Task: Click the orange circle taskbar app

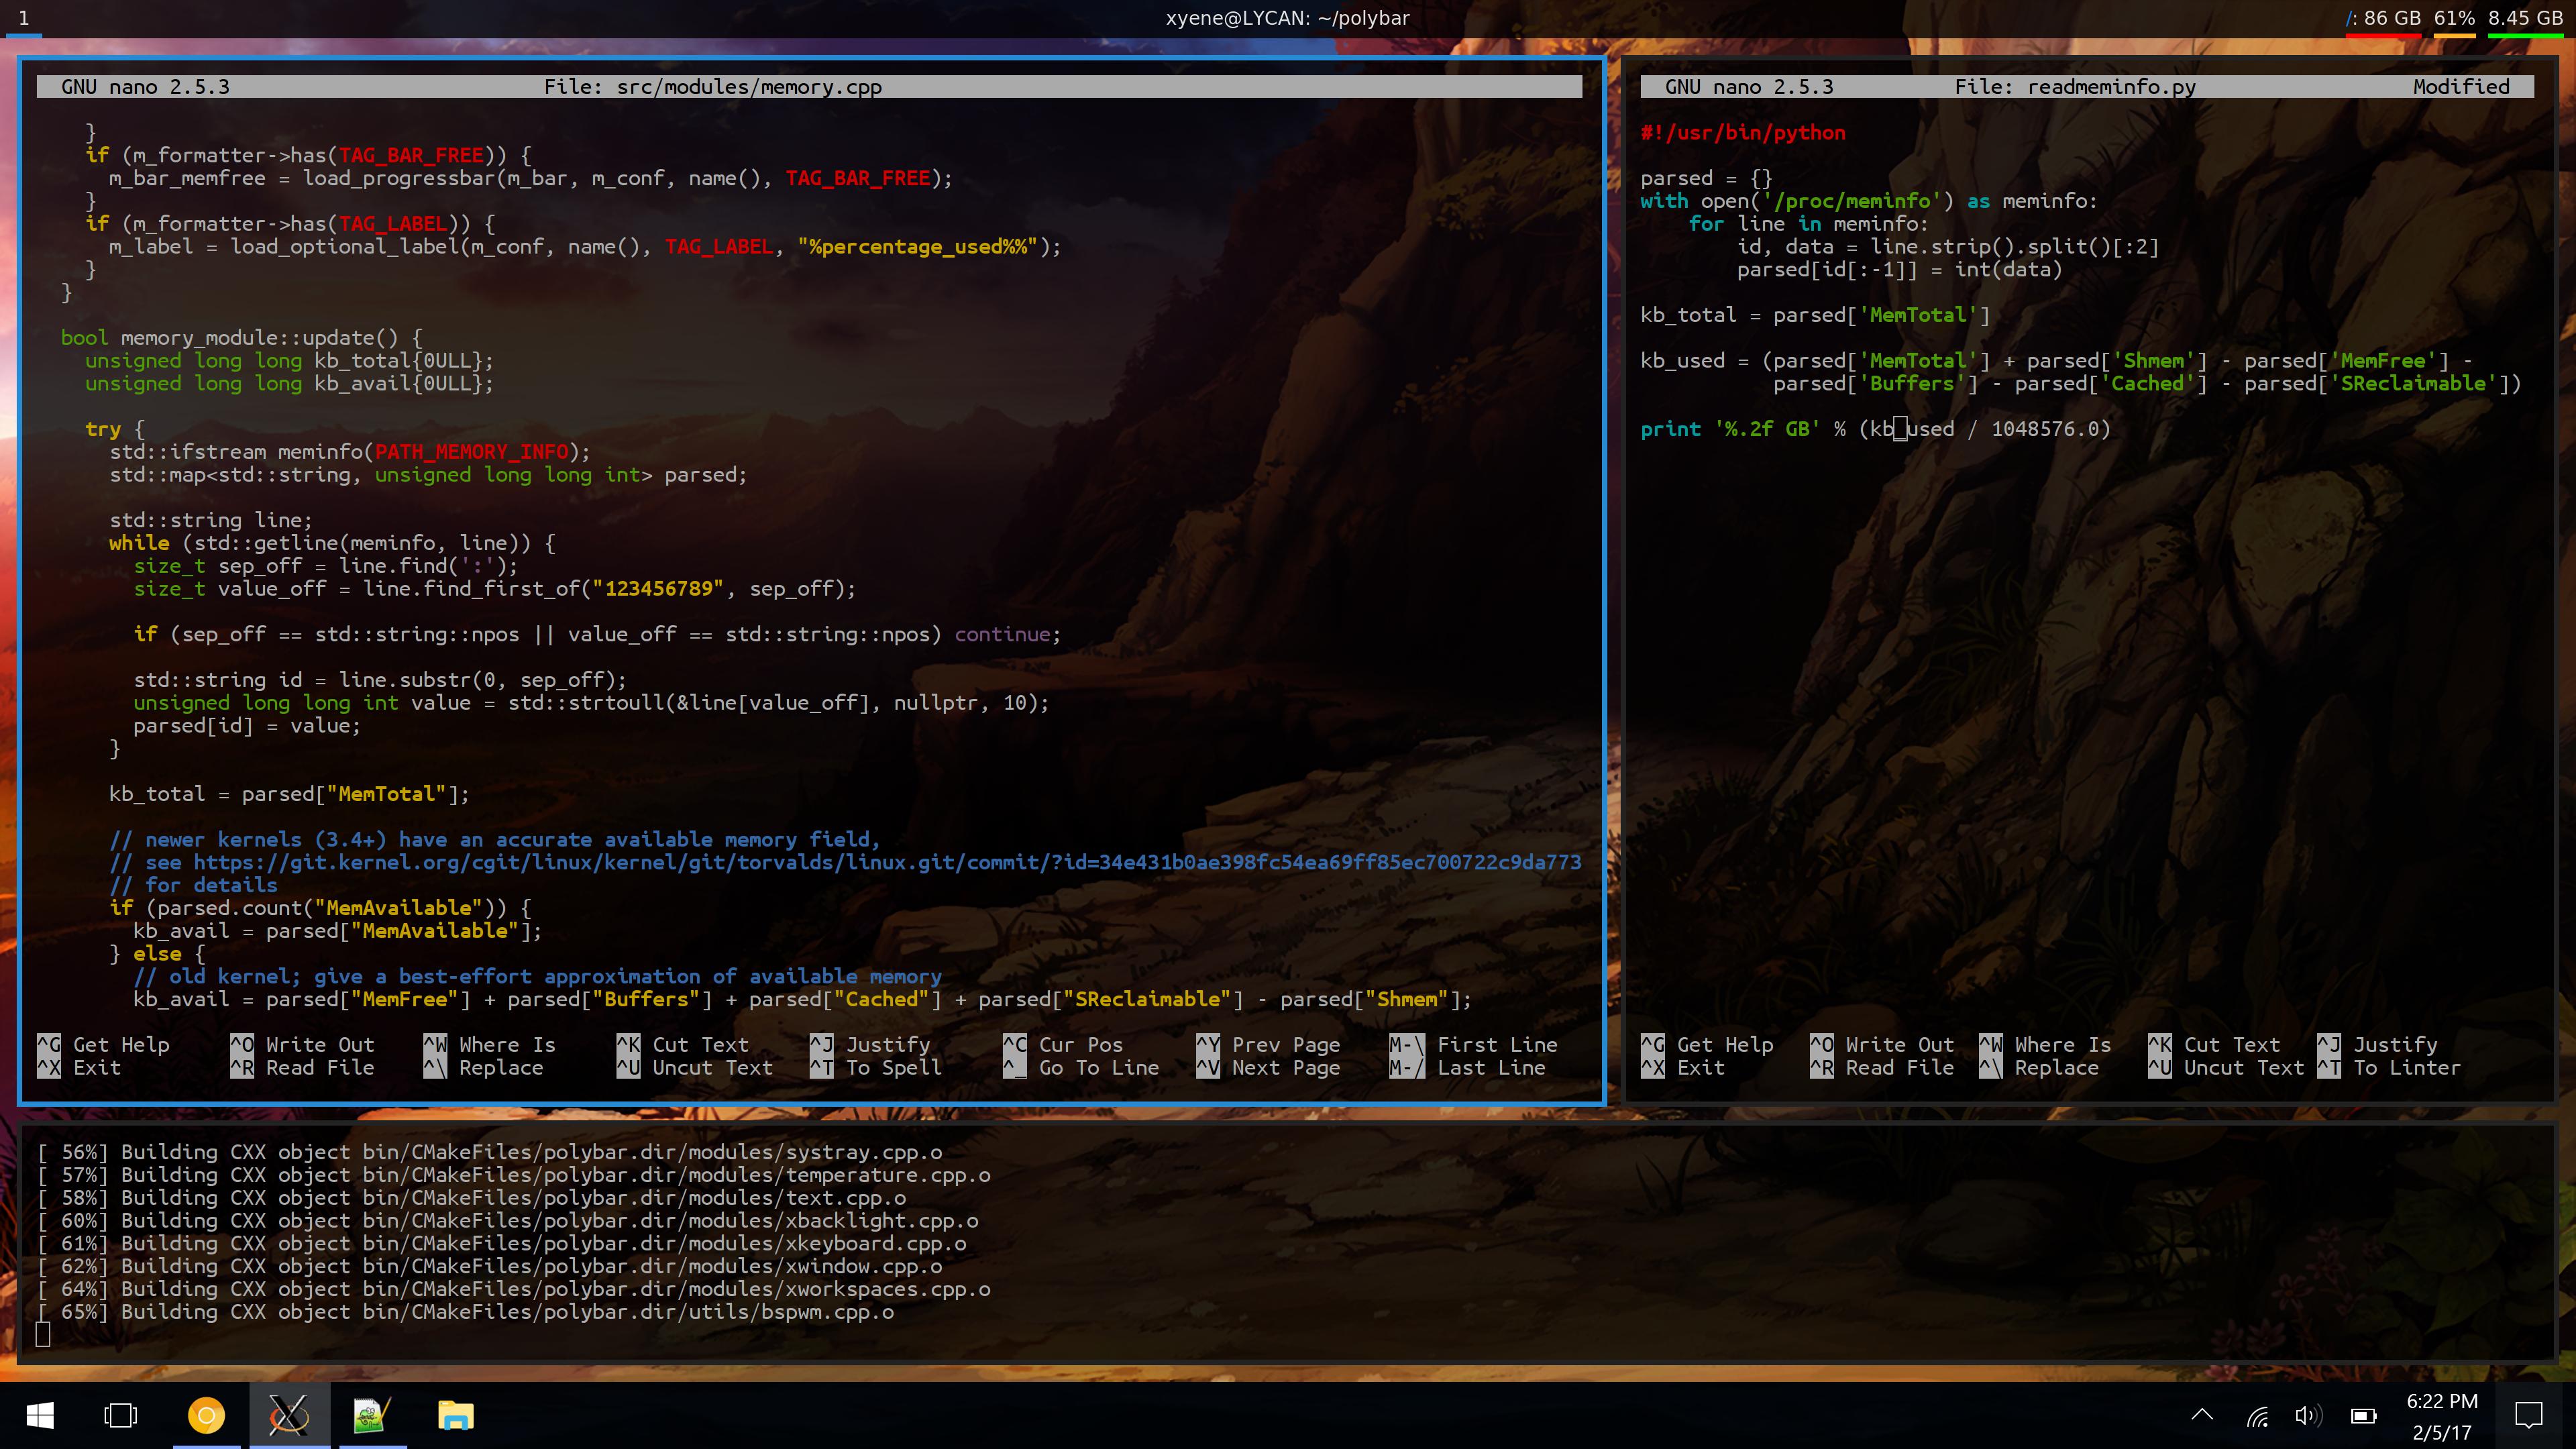Action: click(x=206, y=1415)
